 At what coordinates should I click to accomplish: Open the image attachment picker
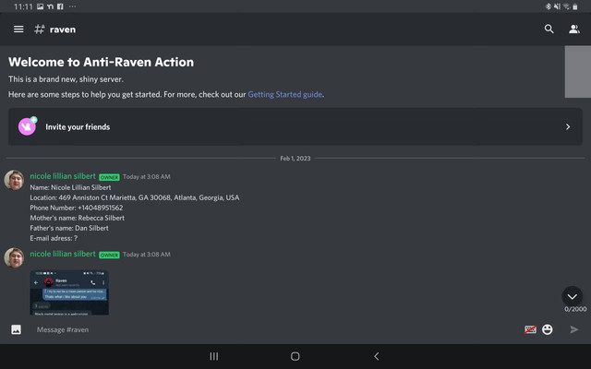pyautogui.click(x=17, y=329)
